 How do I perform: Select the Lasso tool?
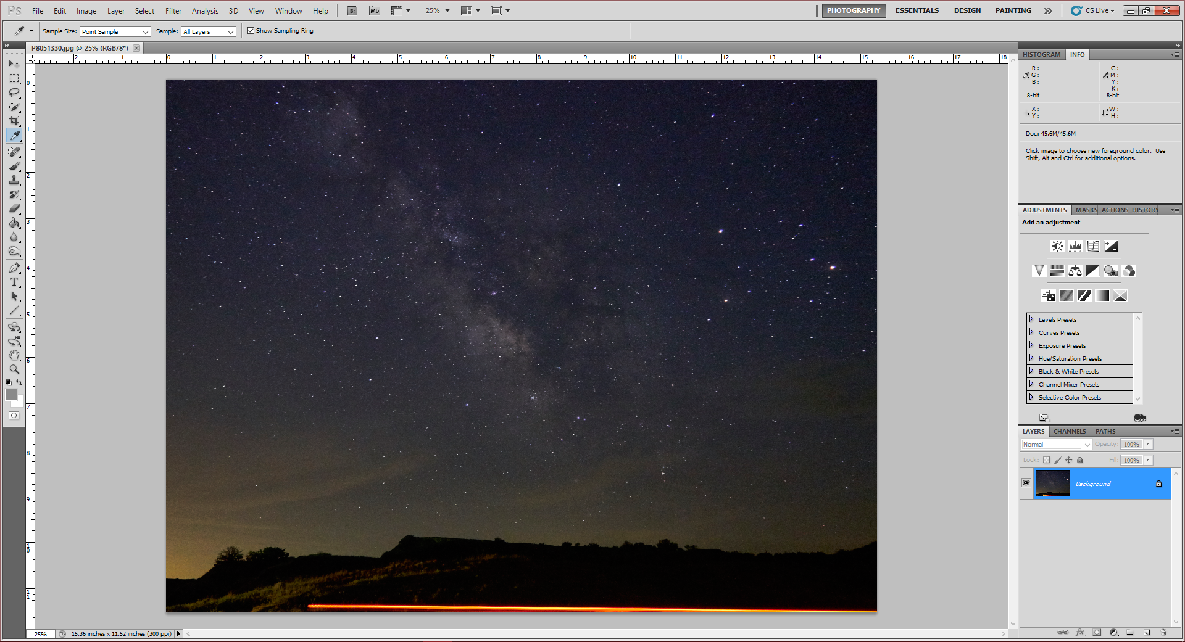click(x=14, y=93)
